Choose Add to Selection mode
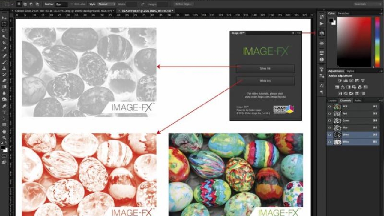 pos(25,4)
